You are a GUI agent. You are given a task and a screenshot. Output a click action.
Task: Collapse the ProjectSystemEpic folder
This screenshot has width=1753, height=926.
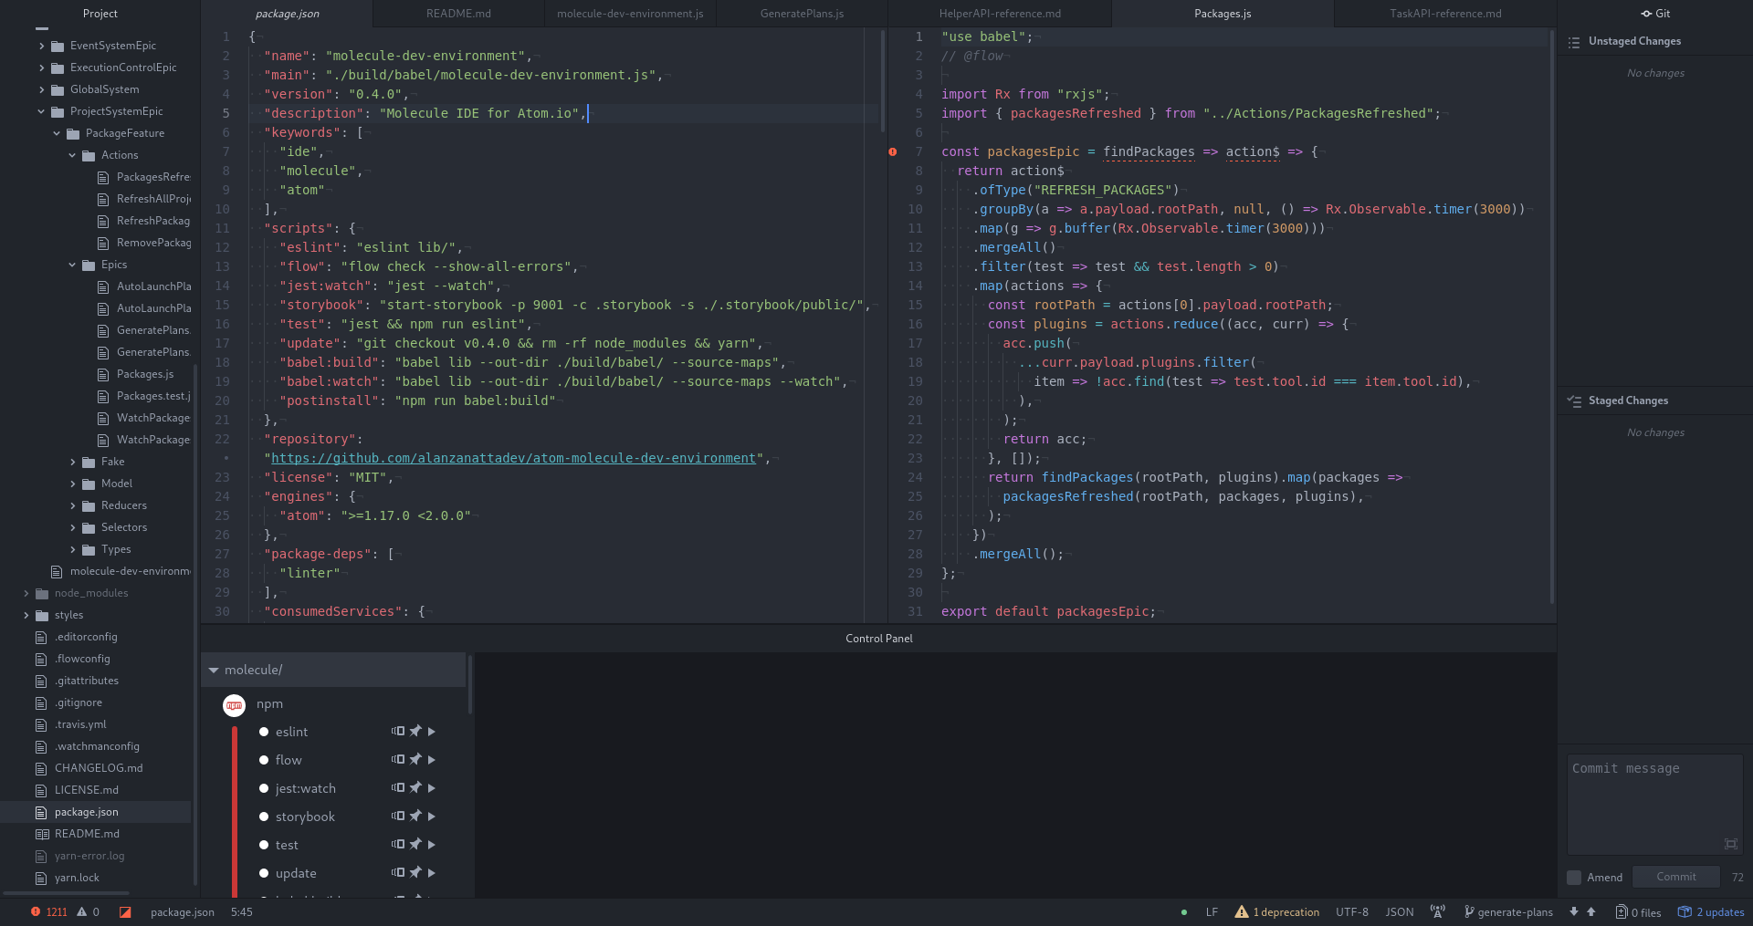click(41, 111)
